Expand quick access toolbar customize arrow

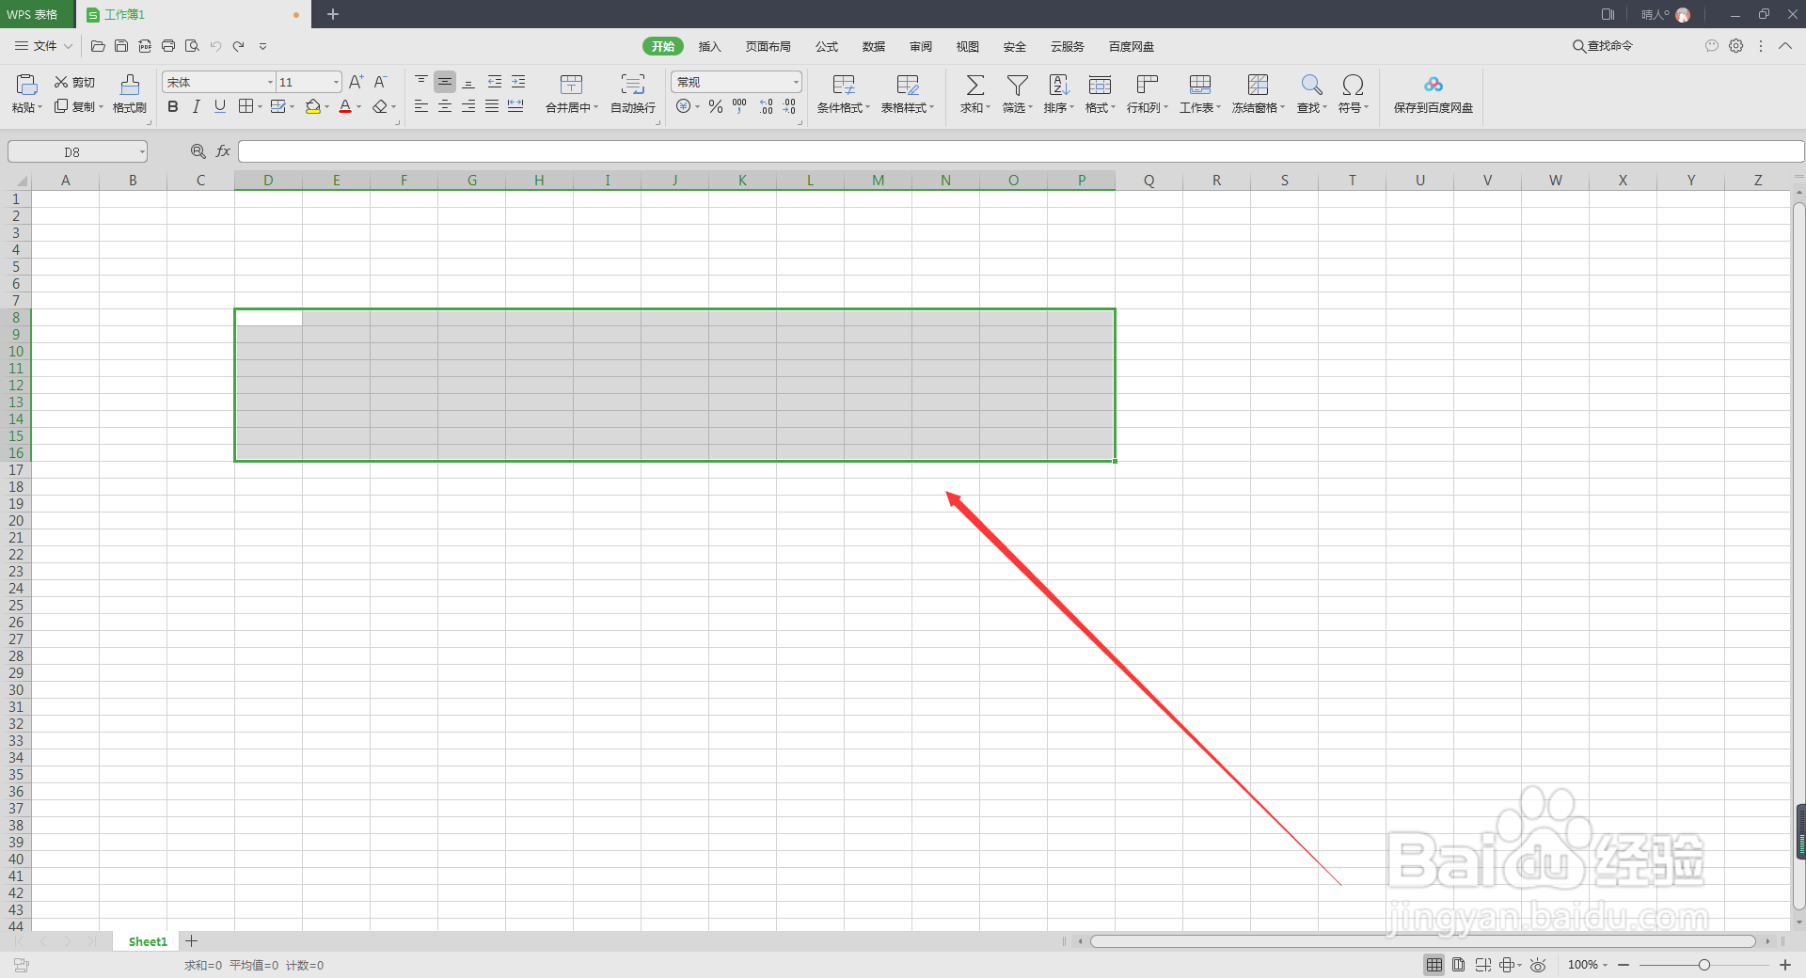(x=262, y=45)
